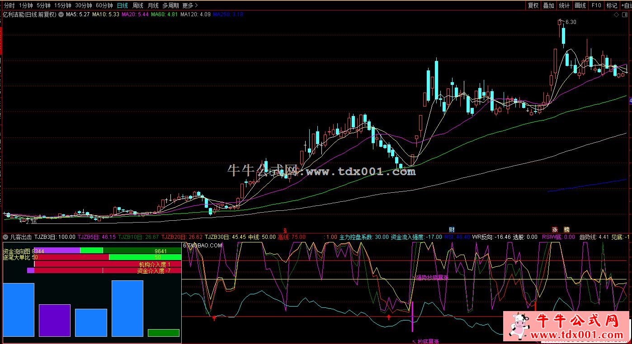Click the 资金流入强度: -17.00 value
Screen dimensions: 632x344
point(416,237)
